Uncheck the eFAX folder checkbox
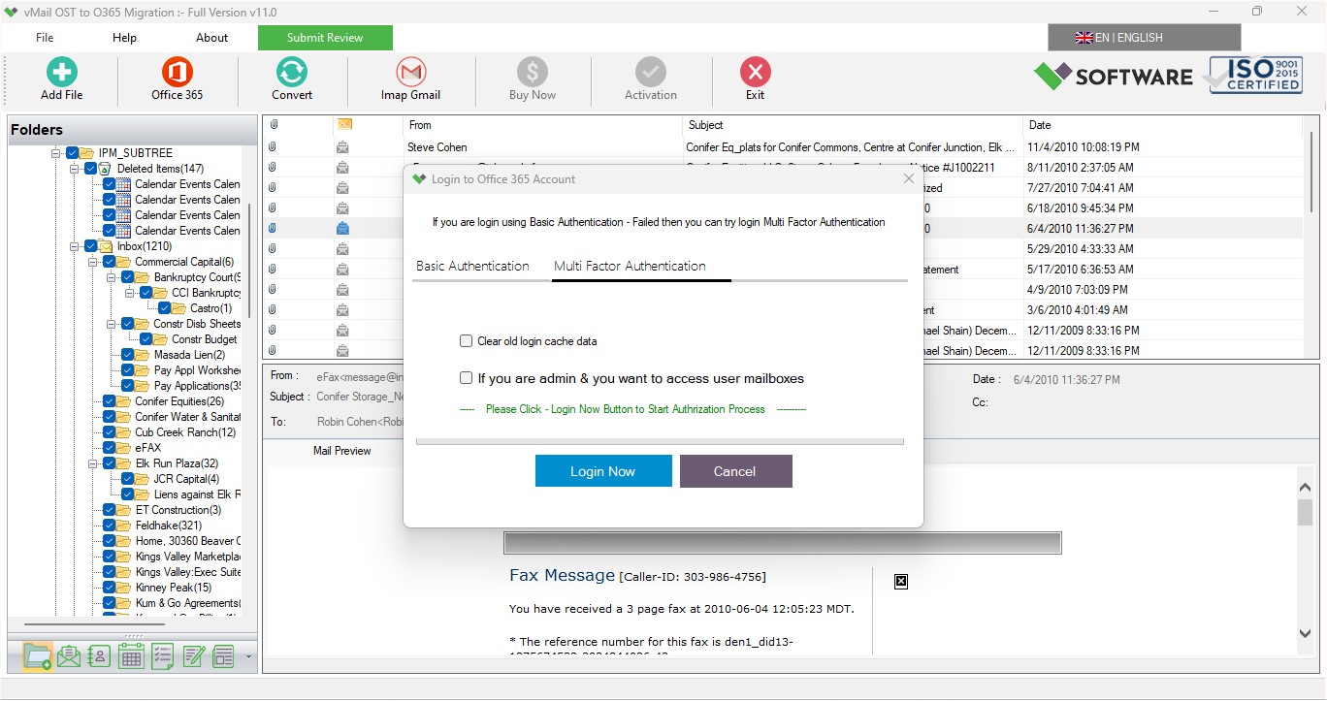Image resolution: width=1327 pixels, height=701 pixels. [x=110, y=448]
